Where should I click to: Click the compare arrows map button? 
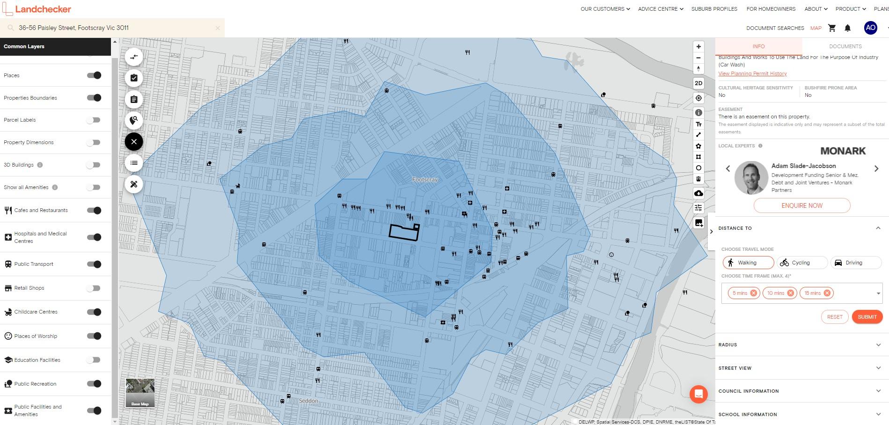point(134,57)
